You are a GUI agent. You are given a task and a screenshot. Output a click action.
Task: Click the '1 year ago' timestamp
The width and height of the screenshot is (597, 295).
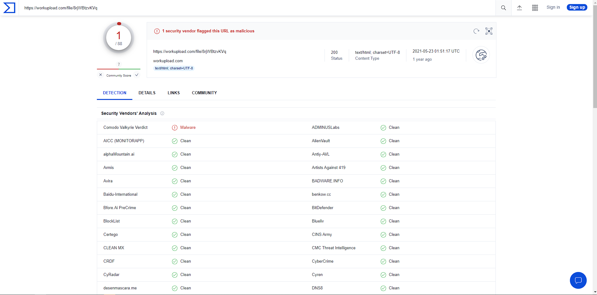click(422, 59)
